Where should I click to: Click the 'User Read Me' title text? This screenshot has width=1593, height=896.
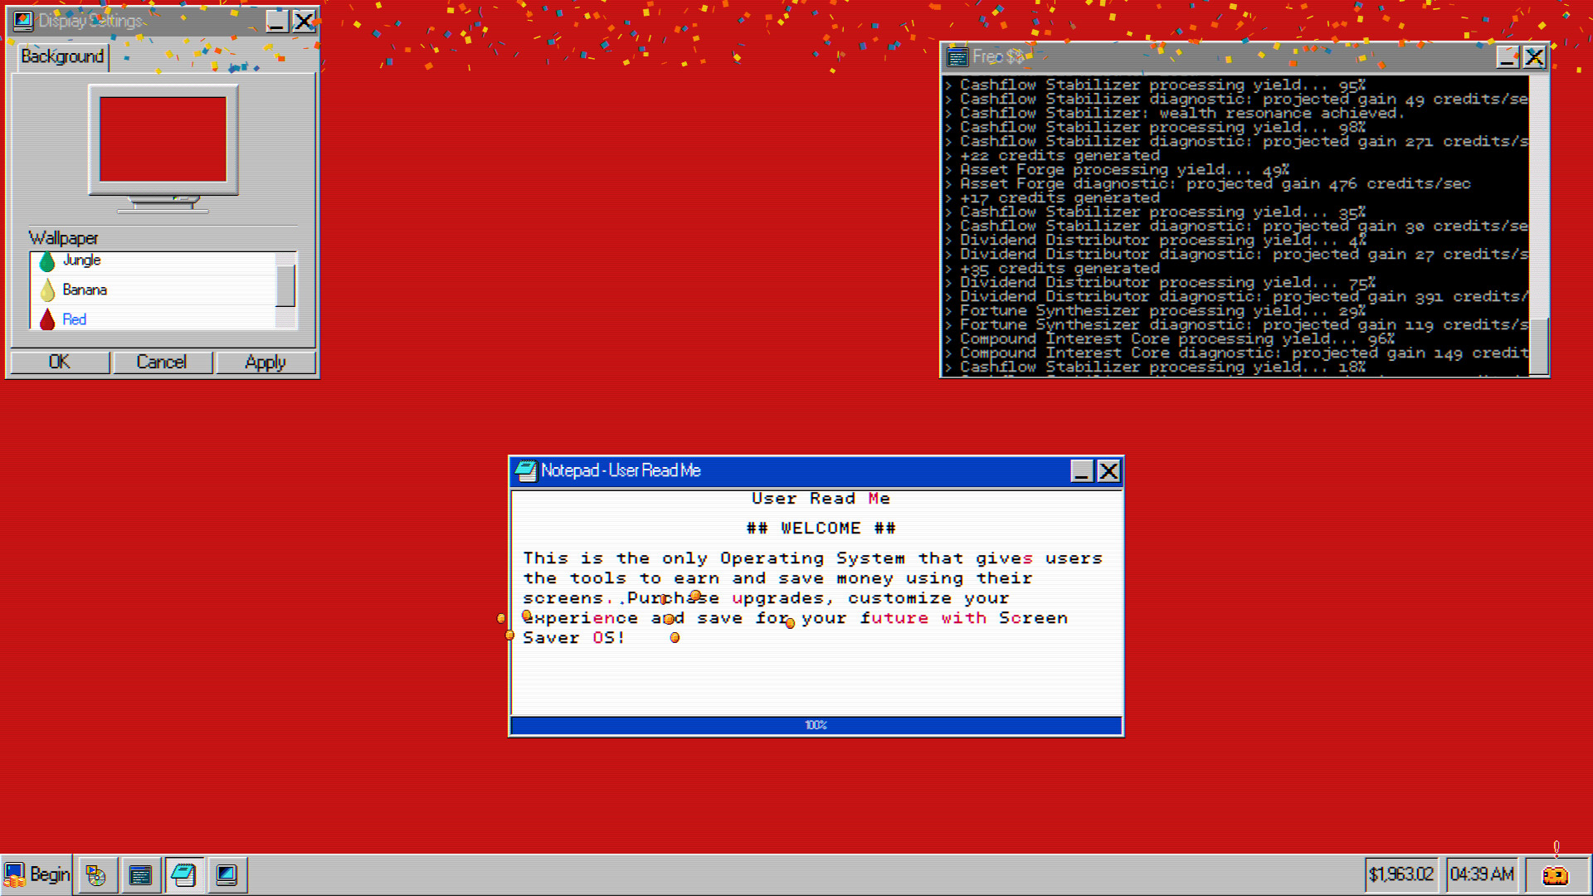(x=821, y=499)
